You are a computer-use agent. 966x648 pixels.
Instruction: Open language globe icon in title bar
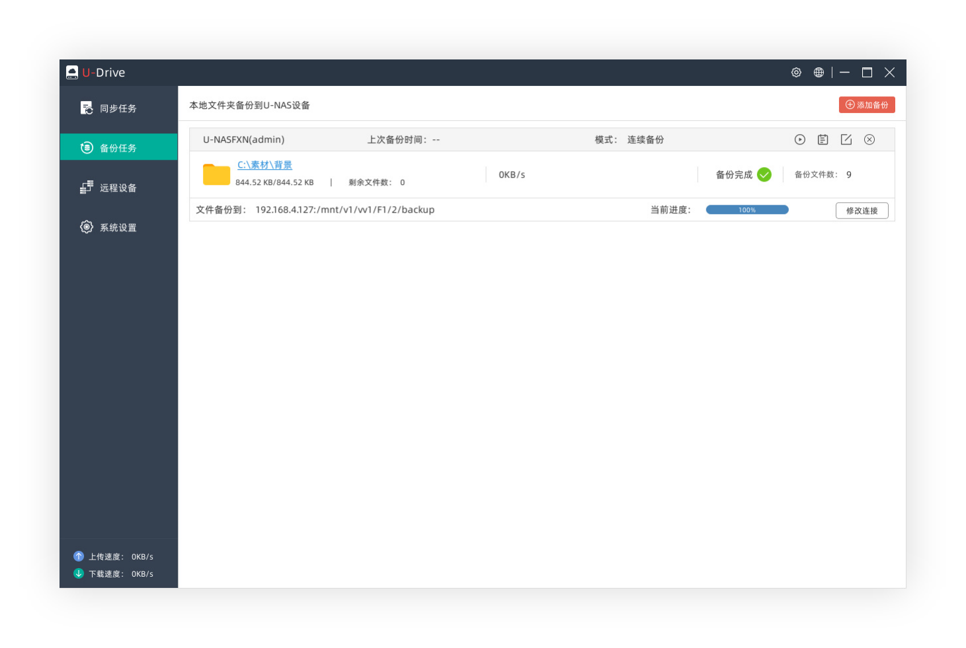(x=819, y=73)
